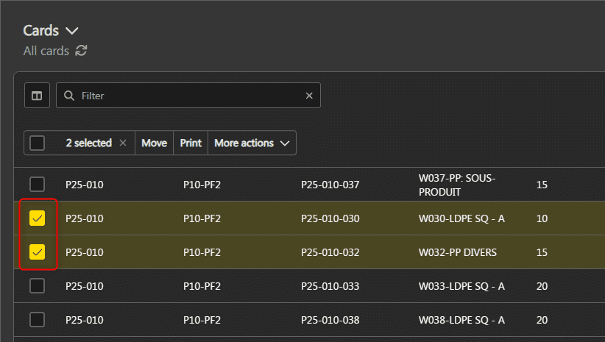Uncheck the row P25-010-032 checkbox
Viewport: 605px width, 342px height.
click(38, 252)
